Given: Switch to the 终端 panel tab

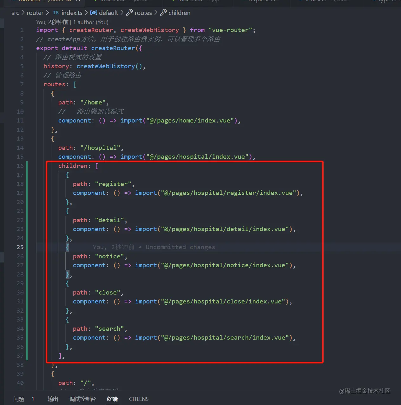Looking at the screenshot, I should 112,399.
